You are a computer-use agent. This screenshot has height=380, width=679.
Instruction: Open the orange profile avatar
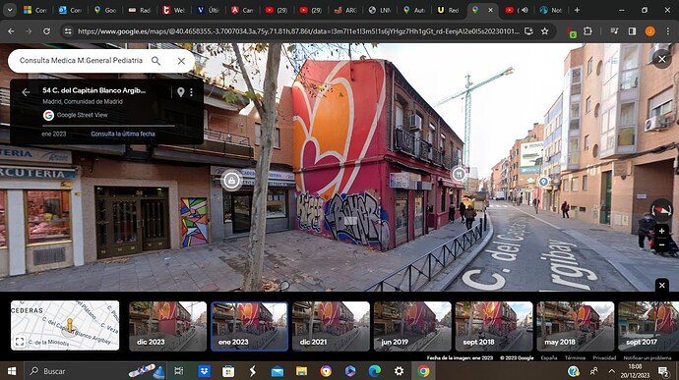click(649, 31)
